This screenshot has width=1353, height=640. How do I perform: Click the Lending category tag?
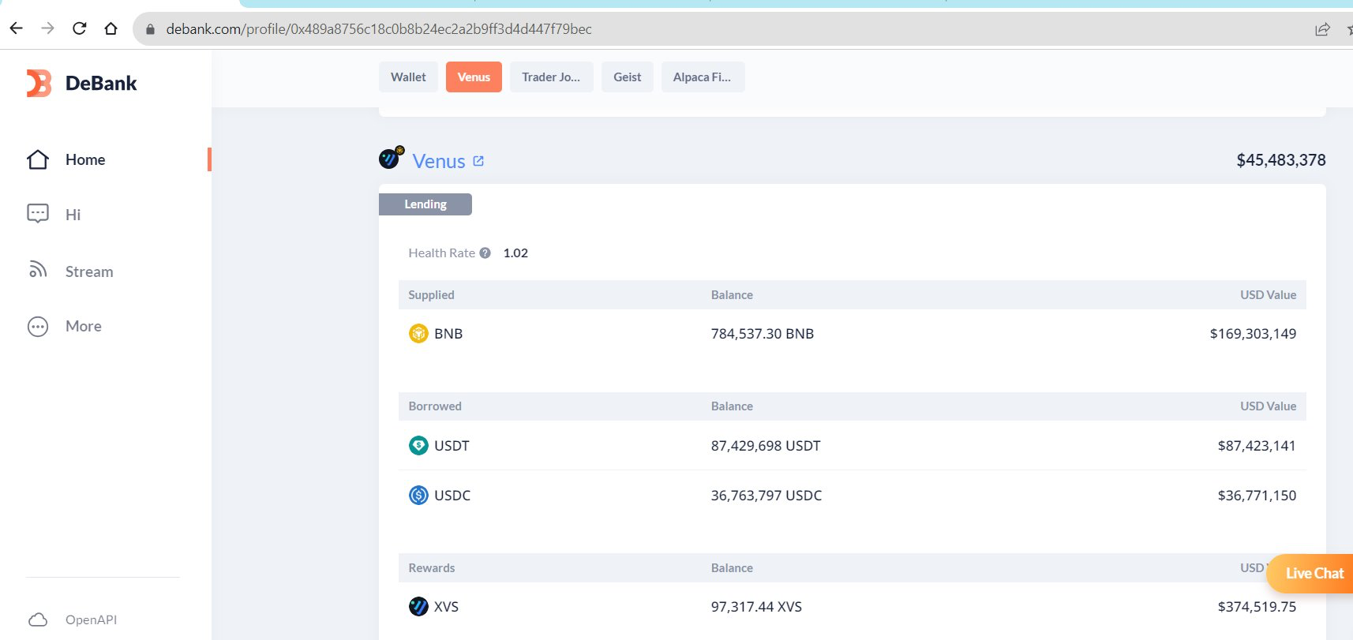tap(425, 204)
